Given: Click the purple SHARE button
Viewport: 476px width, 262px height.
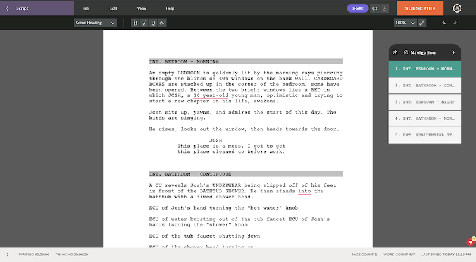Looking at the screenshot, I should (358, 8).
